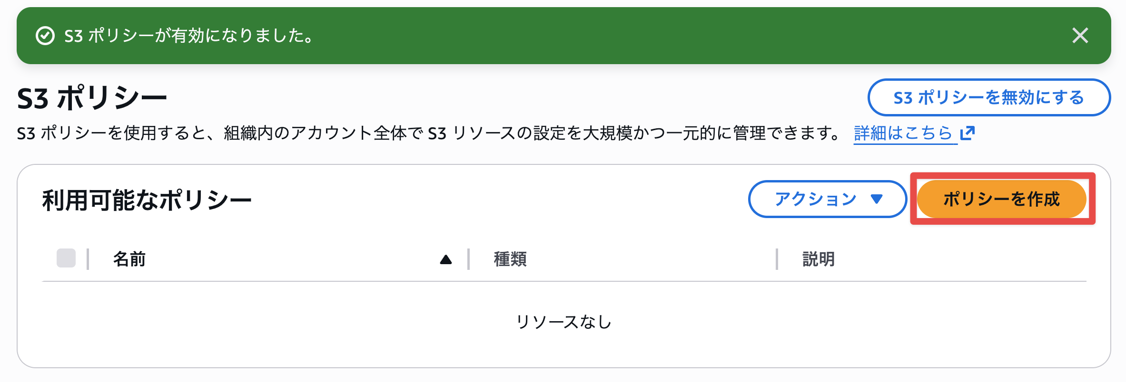Select the 種類 column header
1126x382 pixels.
click(510, 259)
